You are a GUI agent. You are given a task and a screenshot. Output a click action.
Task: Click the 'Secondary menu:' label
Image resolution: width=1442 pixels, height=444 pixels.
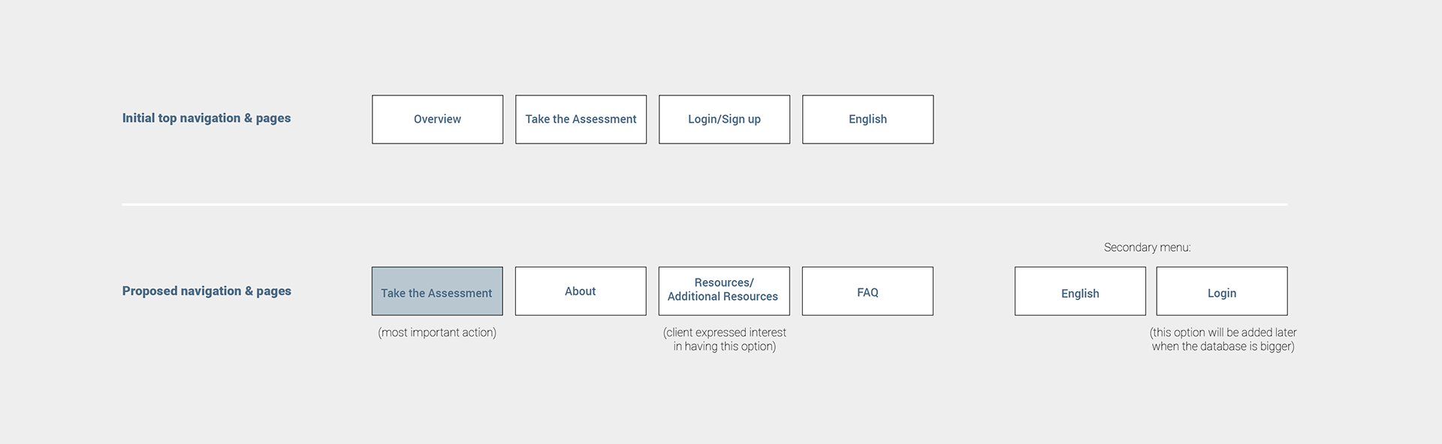(1147, 247)
